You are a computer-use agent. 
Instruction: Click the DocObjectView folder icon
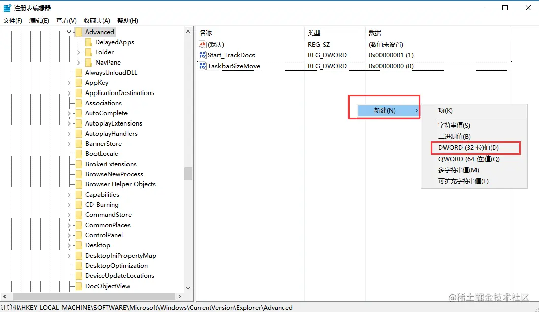point(79,286)
